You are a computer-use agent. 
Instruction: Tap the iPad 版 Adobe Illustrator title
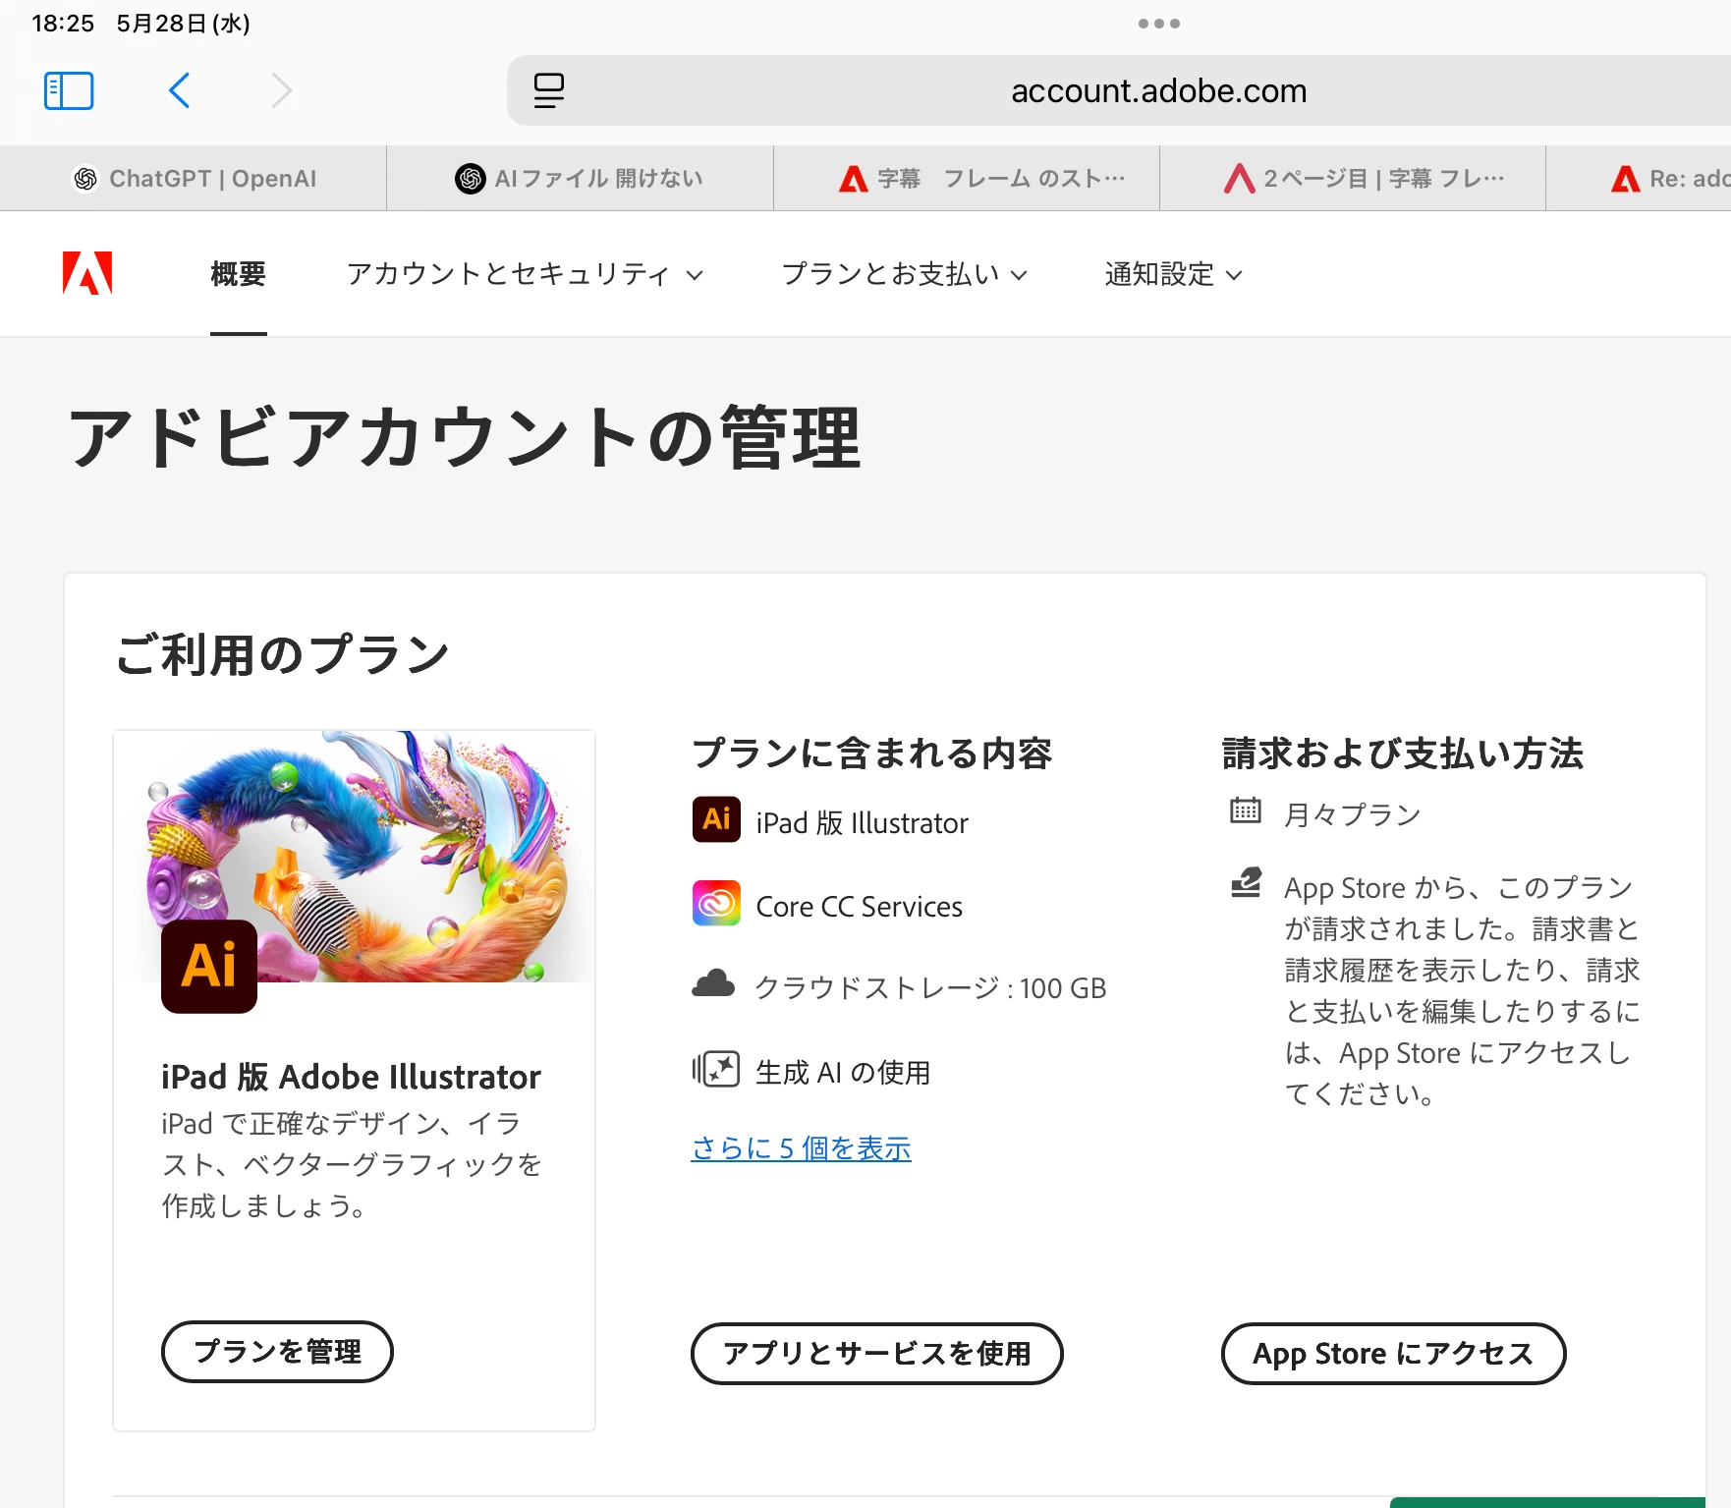coord(351,1077)
